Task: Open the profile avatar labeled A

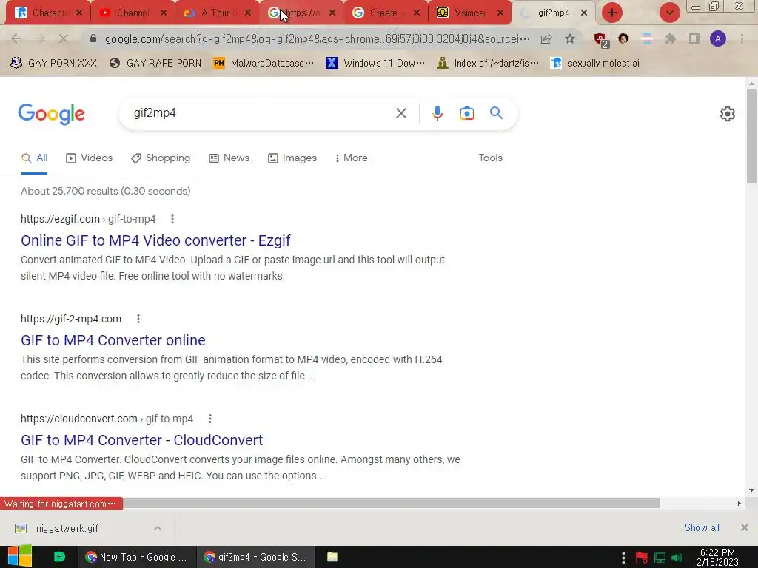Action: pyautogui.click(x=718, y=38)
